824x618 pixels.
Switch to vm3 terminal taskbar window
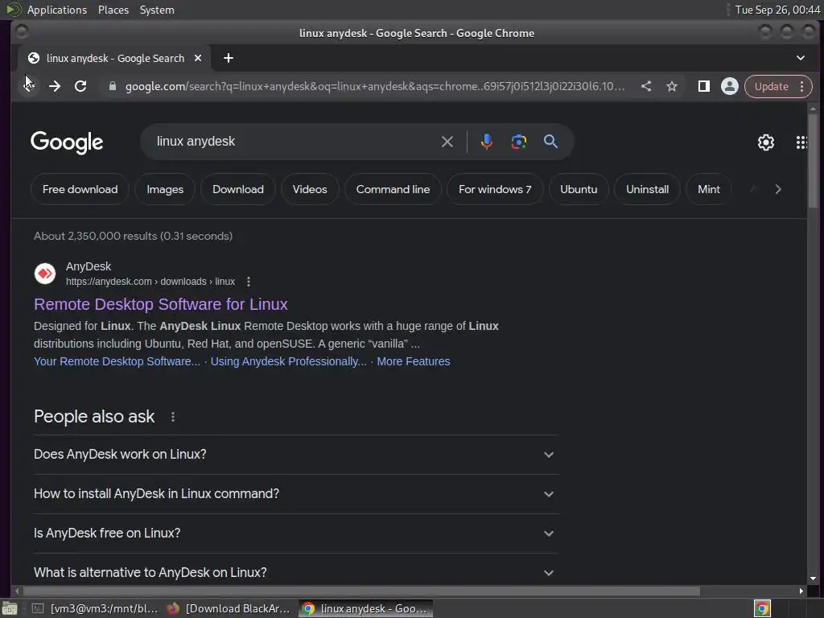(95, 608)
